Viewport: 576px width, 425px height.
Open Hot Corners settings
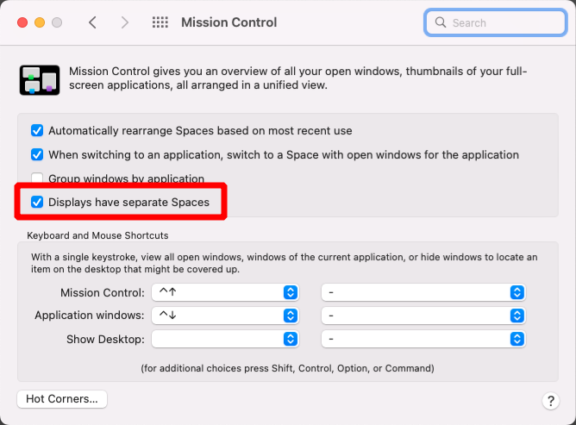coord(62,399)
